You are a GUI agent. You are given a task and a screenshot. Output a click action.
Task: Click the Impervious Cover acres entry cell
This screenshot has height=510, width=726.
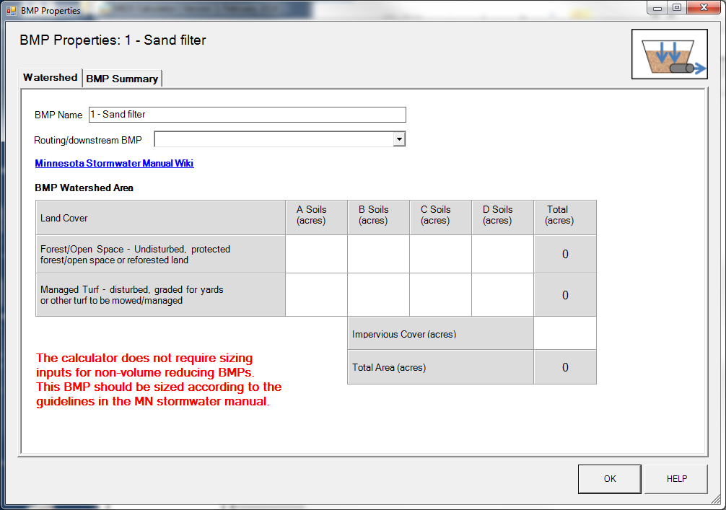[x=564, y=333]
